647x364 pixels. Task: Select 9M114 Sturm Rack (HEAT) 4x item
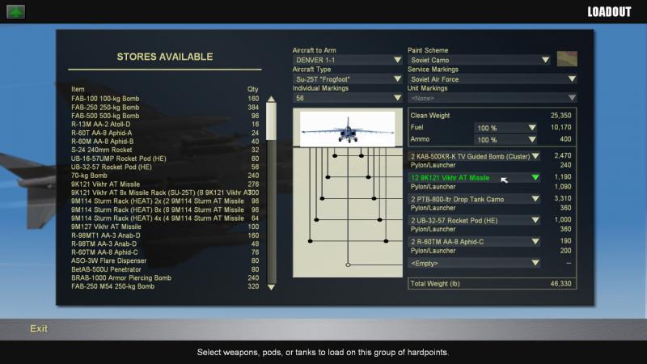[x=165, y=218]
